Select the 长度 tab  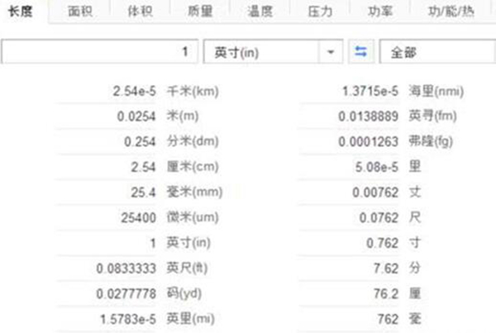[x=21, y=12]
